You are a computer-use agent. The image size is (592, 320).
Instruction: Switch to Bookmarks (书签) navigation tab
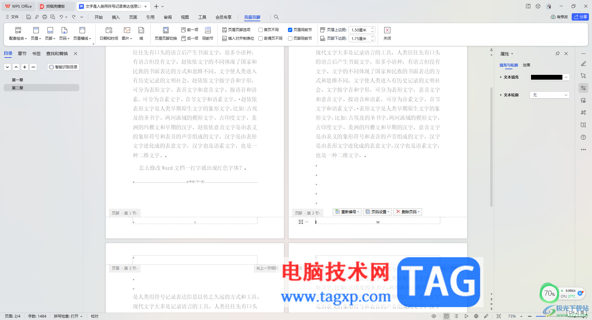(x=36, y=54)
